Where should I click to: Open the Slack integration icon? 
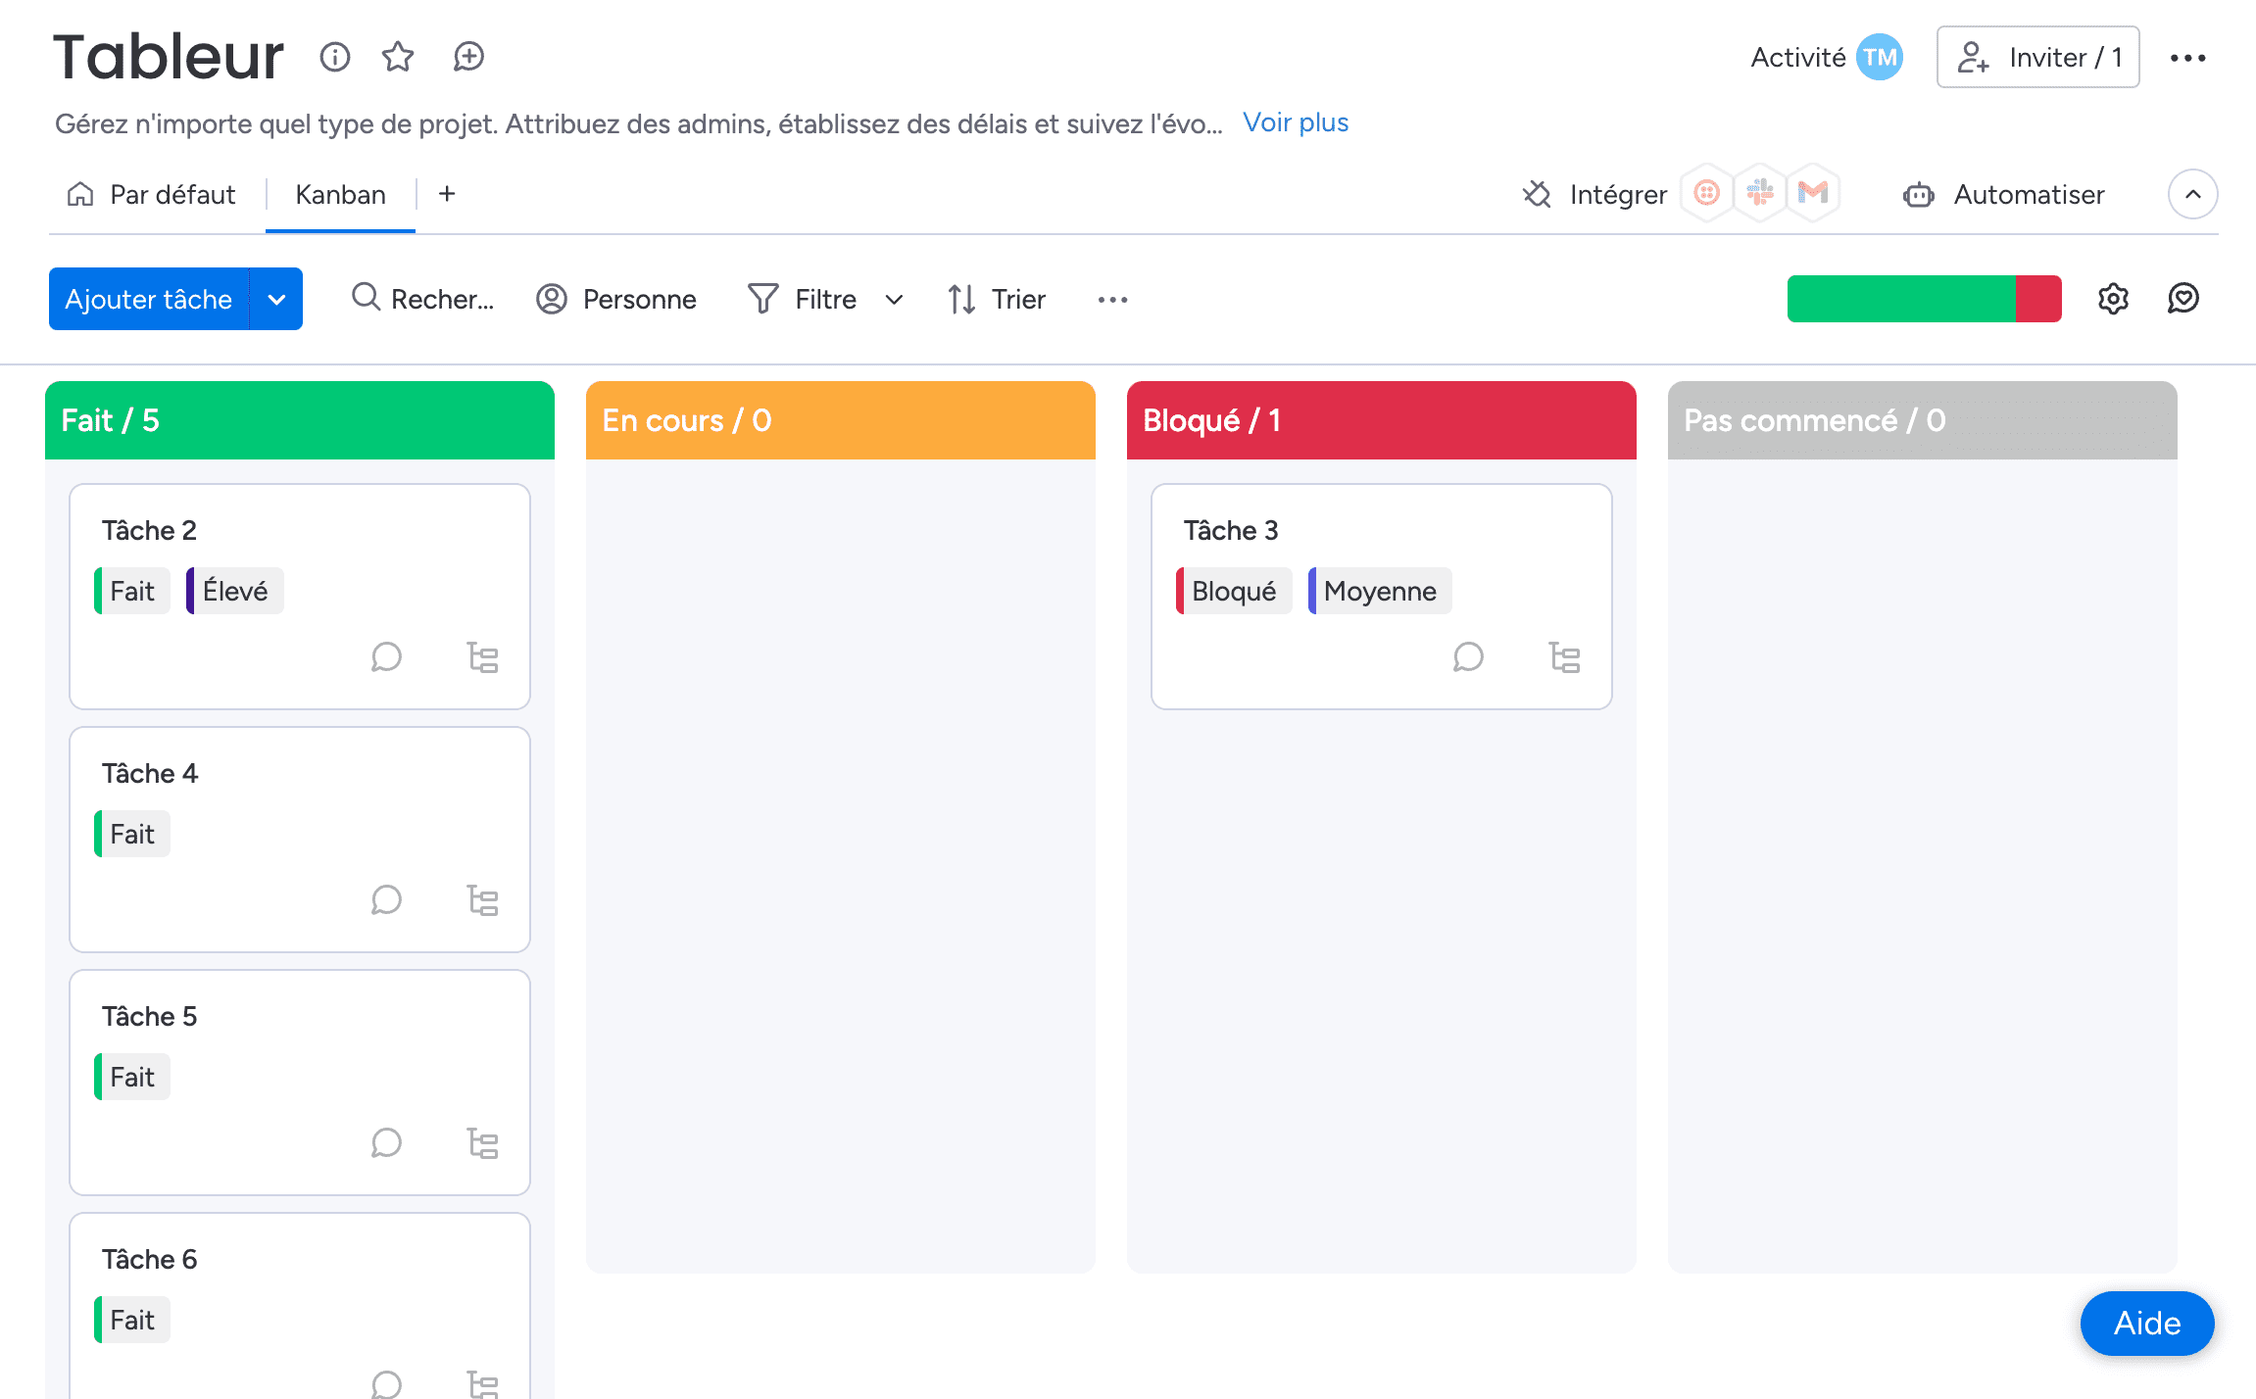point(1760,193)
